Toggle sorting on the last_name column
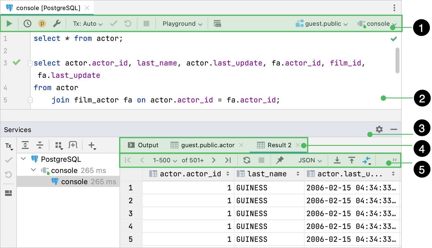Image resolution: width=432 pixels, height=248 pixels. click(298, 174)
